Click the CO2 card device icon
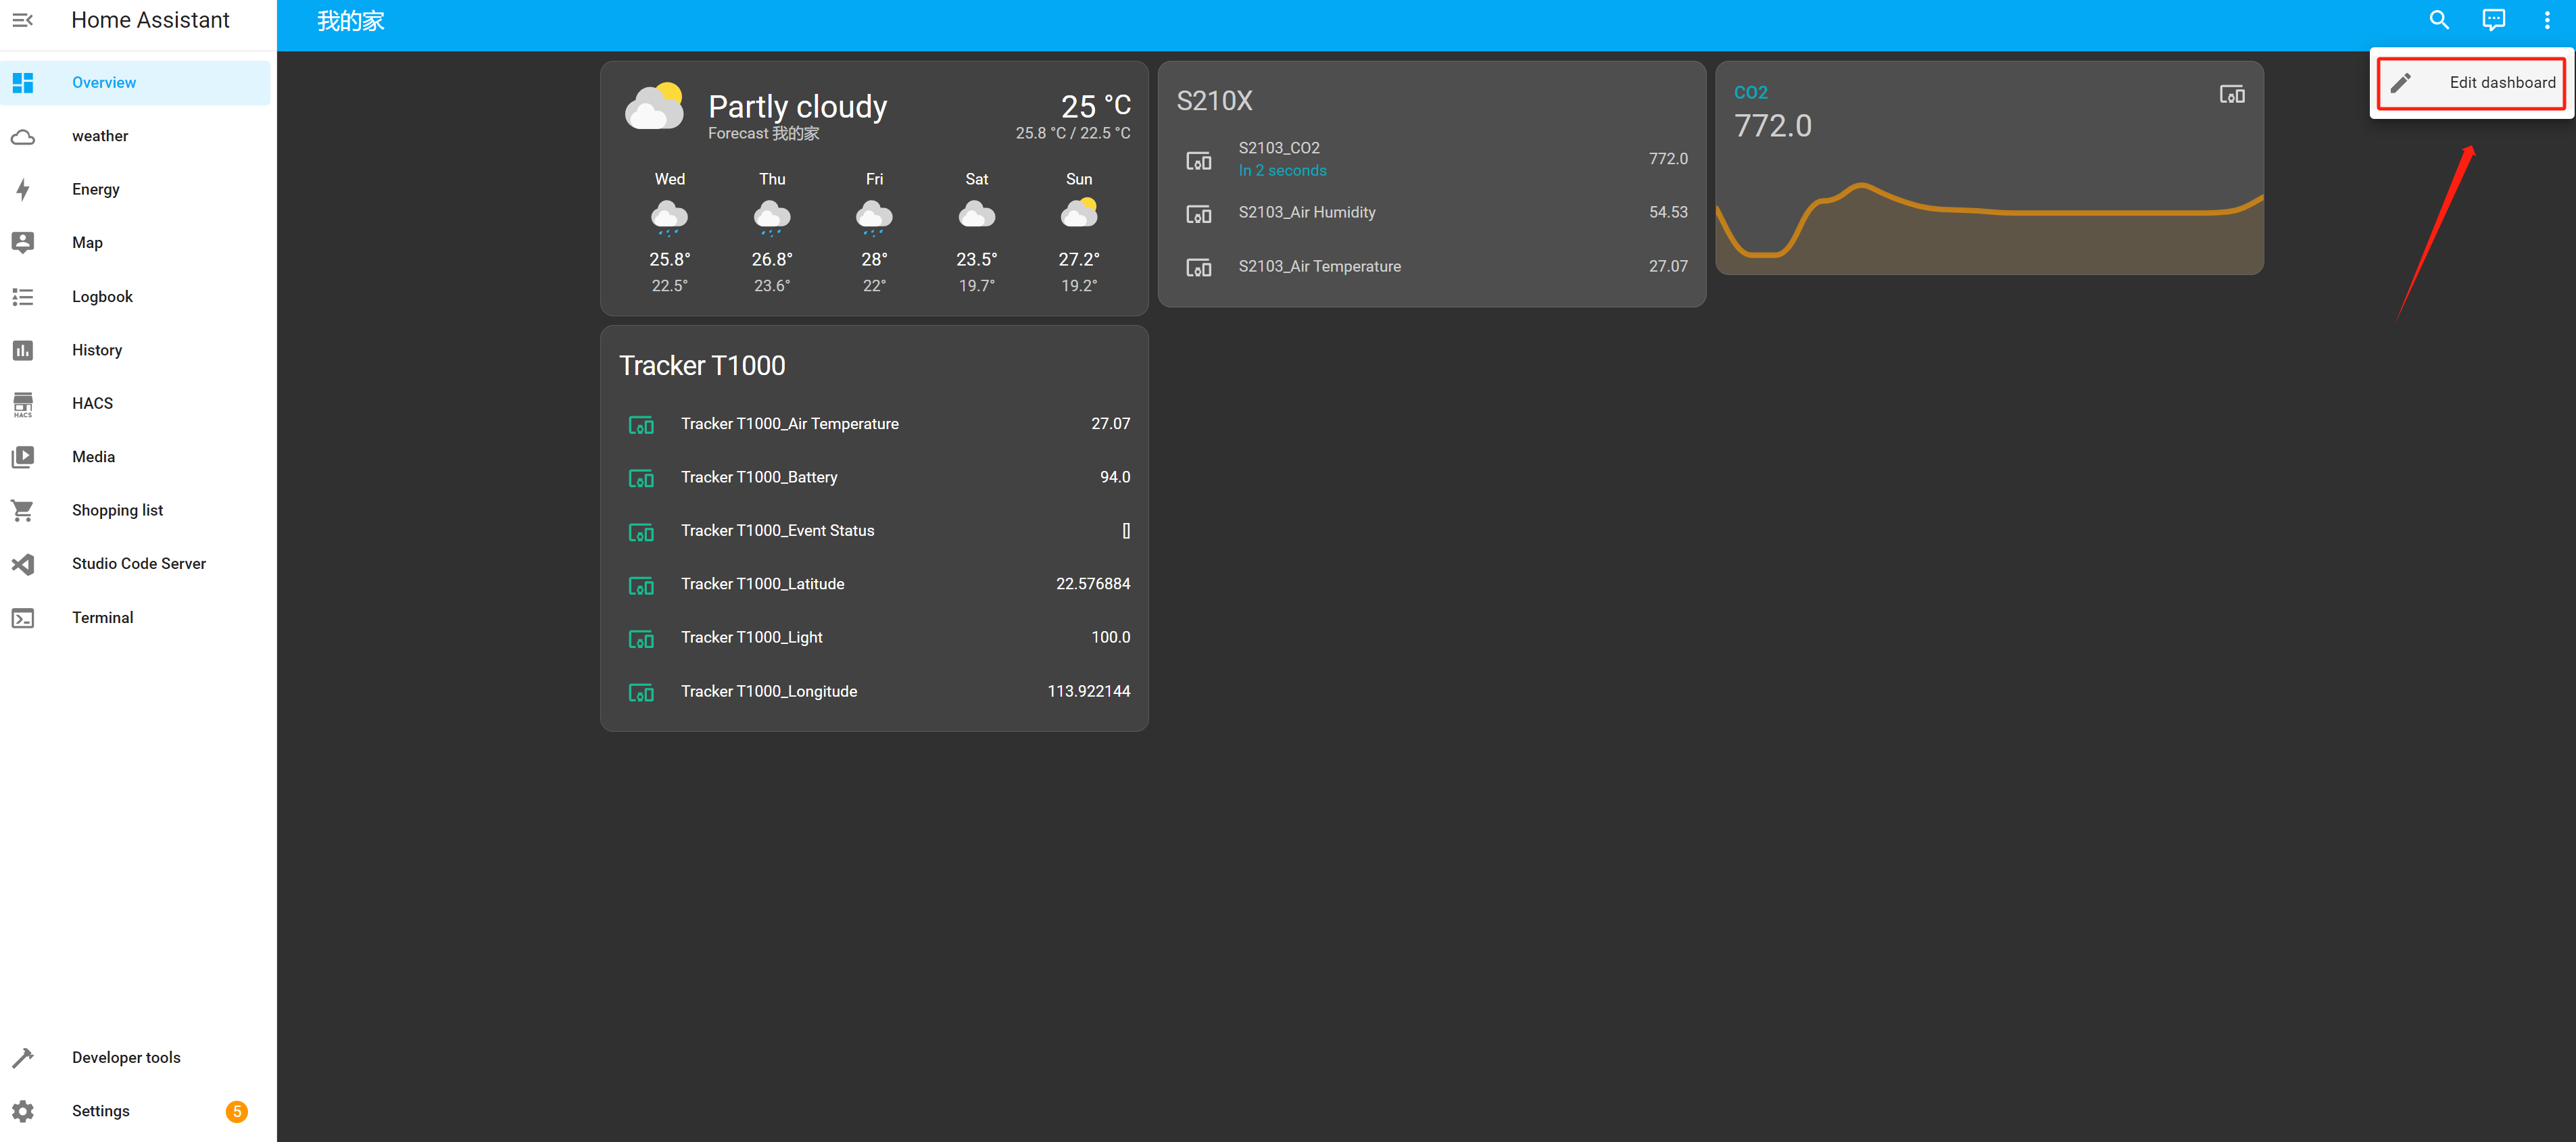 point(2232,94)
